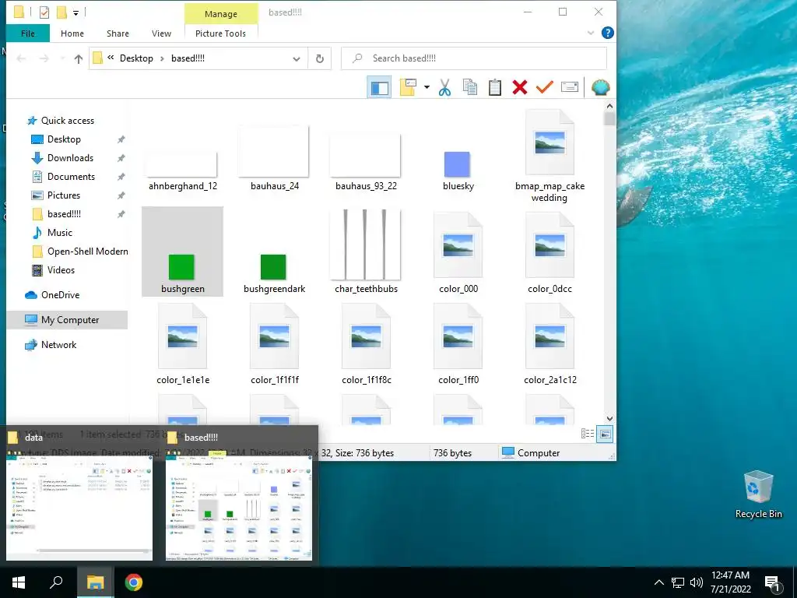Click the new folder toolbar icon
Viewport: 797px width, 598px height.
pyautogui.click(x=408, y=87)
